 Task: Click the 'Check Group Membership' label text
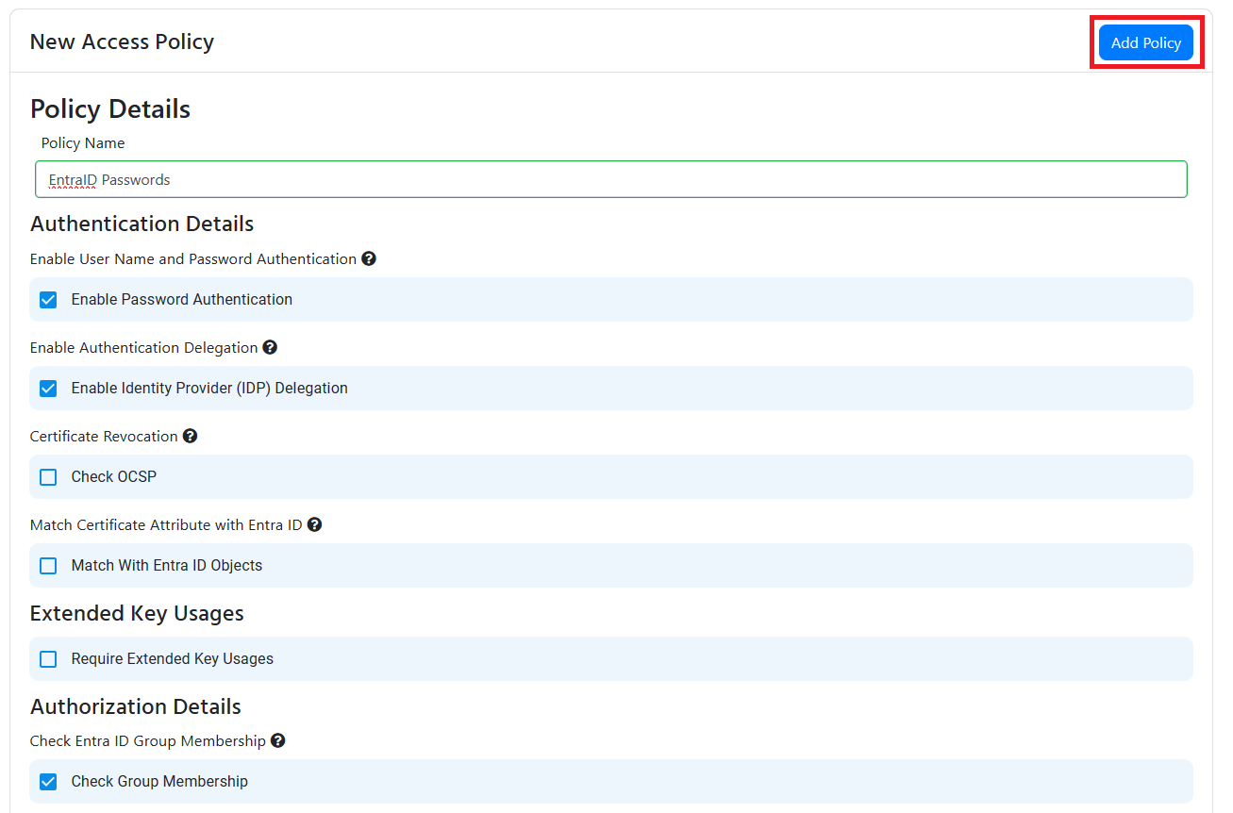(x=159, y=782)
